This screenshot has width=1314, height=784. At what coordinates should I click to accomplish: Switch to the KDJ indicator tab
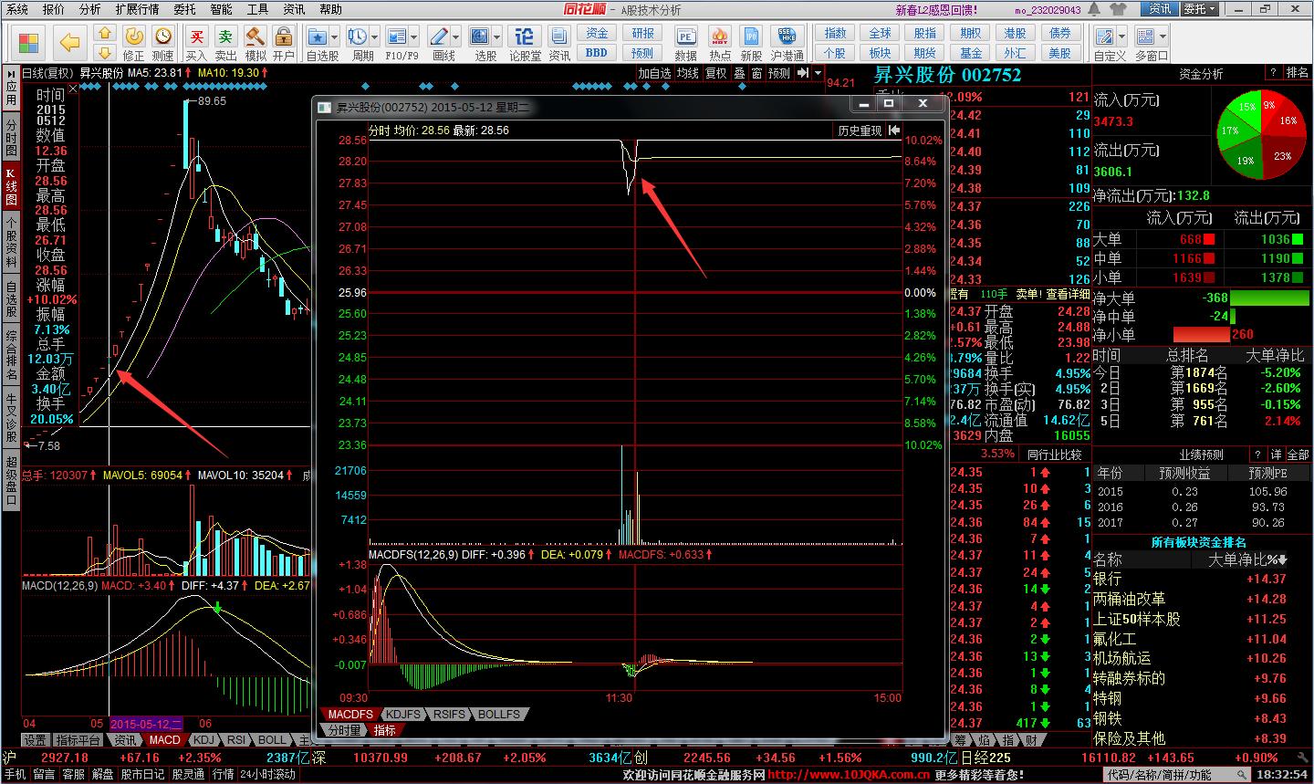coord(204,740)
